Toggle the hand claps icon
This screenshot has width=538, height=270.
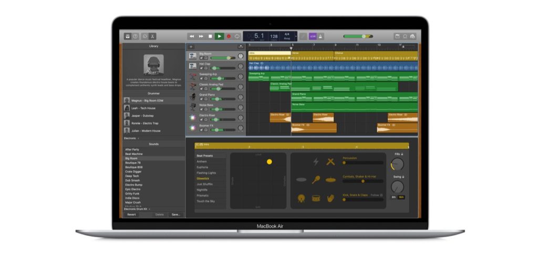click(x=330, y=198)
